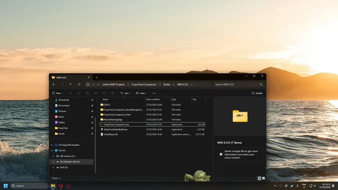
Task: Refresh the WIN 0.3.0 folder view
Action: (79, 84)
